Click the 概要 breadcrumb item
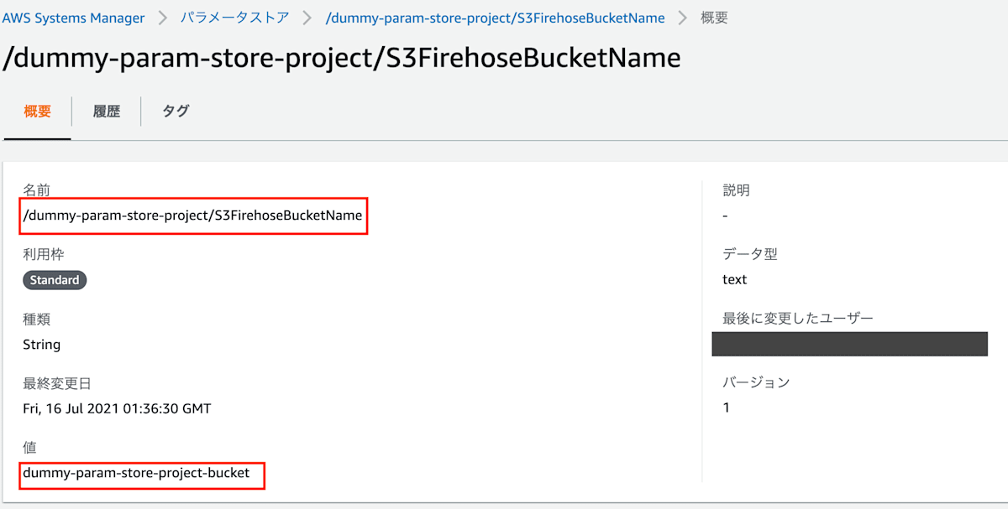This screenshot has width=1008, height=509. [x=714, y=17]
